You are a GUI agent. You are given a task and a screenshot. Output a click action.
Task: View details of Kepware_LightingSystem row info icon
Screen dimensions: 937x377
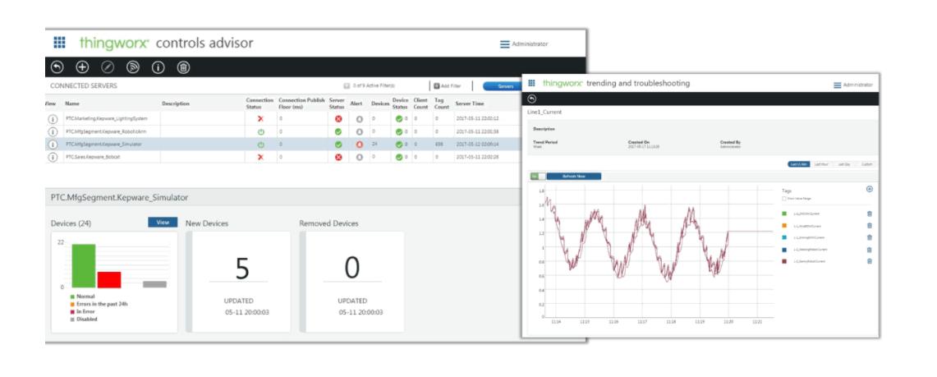coord(53,119)
